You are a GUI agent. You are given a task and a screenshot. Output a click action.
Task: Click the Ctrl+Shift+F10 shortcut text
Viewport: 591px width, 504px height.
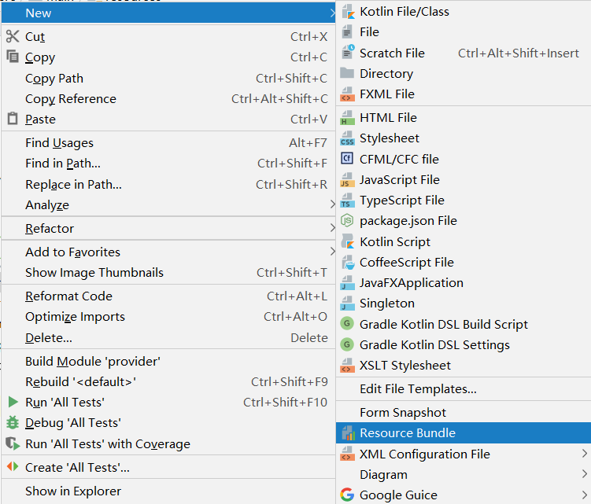pyautogui.click(x=285, y=403)
